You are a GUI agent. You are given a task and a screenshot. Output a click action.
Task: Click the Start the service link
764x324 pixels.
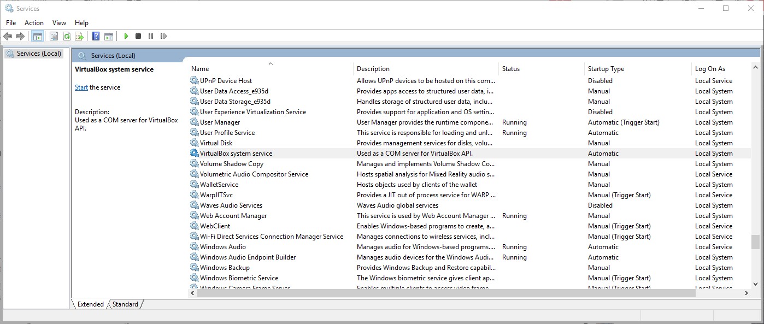(x=81, y=87)
